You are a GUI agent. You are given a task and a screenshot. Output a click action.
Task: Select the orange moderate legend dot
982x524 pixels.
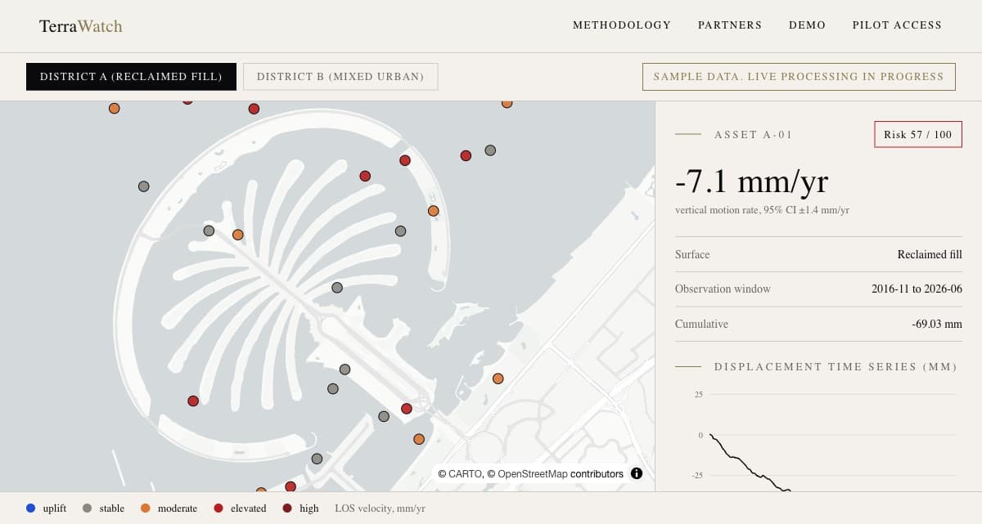(x=146, y=508)
